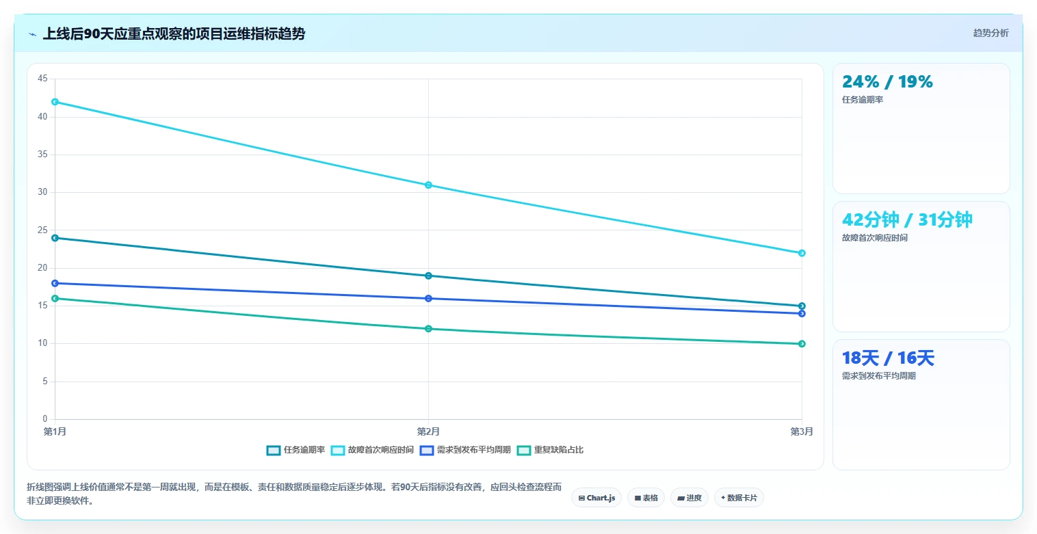Image resolution: width=1037 pixels, height=534 pixels.
Task: Click the 任务逾期率 data point at 第2月
Action: coord(428,276)
